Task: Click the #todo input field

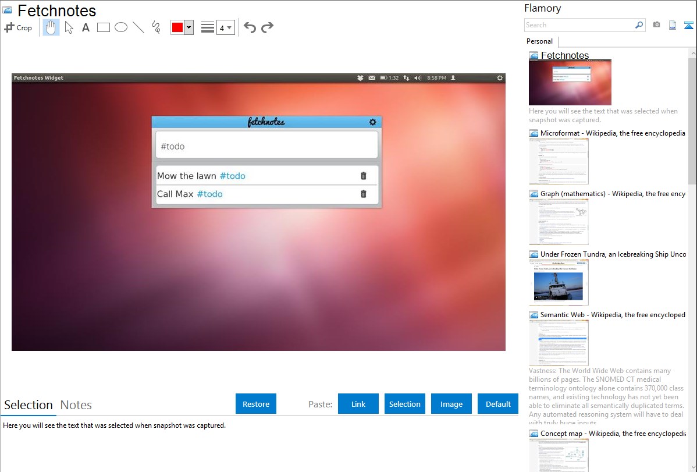Action: coord(266,146)
